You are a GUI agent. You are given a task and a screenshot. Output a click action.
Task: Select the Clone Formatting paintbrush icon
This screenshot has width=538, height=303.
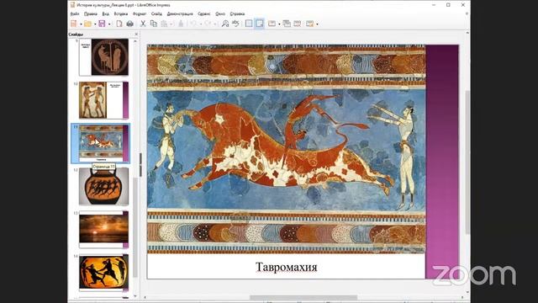click(x=181, y=24)
